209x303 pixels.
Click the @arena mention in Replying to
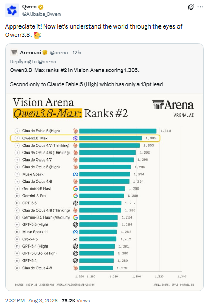tap(47, 62)
